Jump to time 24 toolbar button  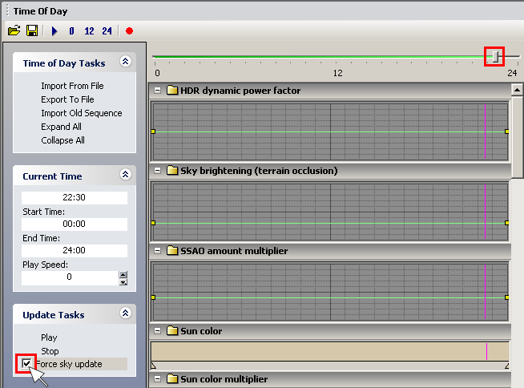tap(107, 31)
